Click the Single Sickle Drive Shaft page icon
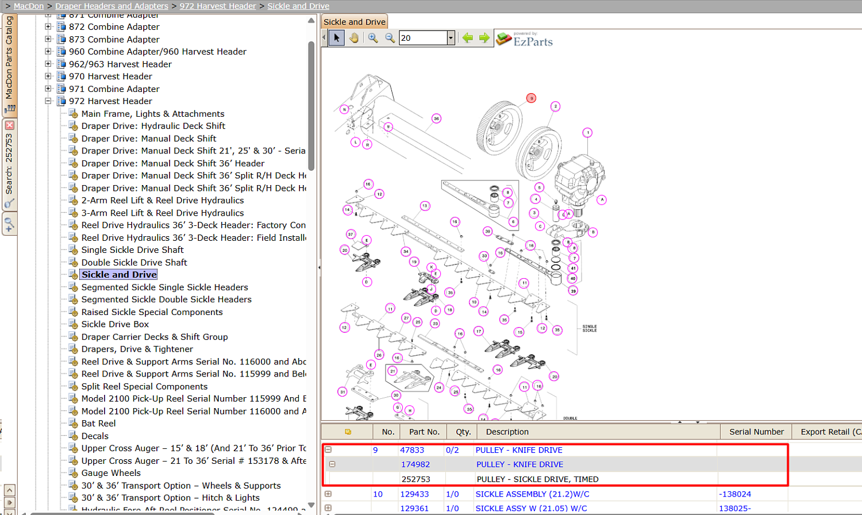The width and height of the screenshot is (862, 515). click(73, 250)
